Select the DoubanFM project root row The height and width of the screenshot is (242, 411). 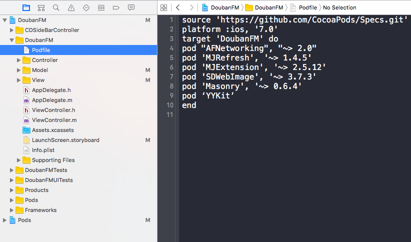tap(78, 20)
